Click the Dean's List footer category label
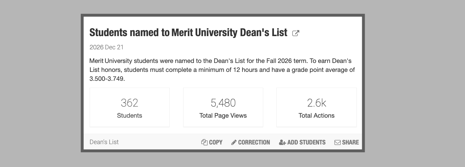This screenshot has height=167, width=465. [x=104, y=142]
